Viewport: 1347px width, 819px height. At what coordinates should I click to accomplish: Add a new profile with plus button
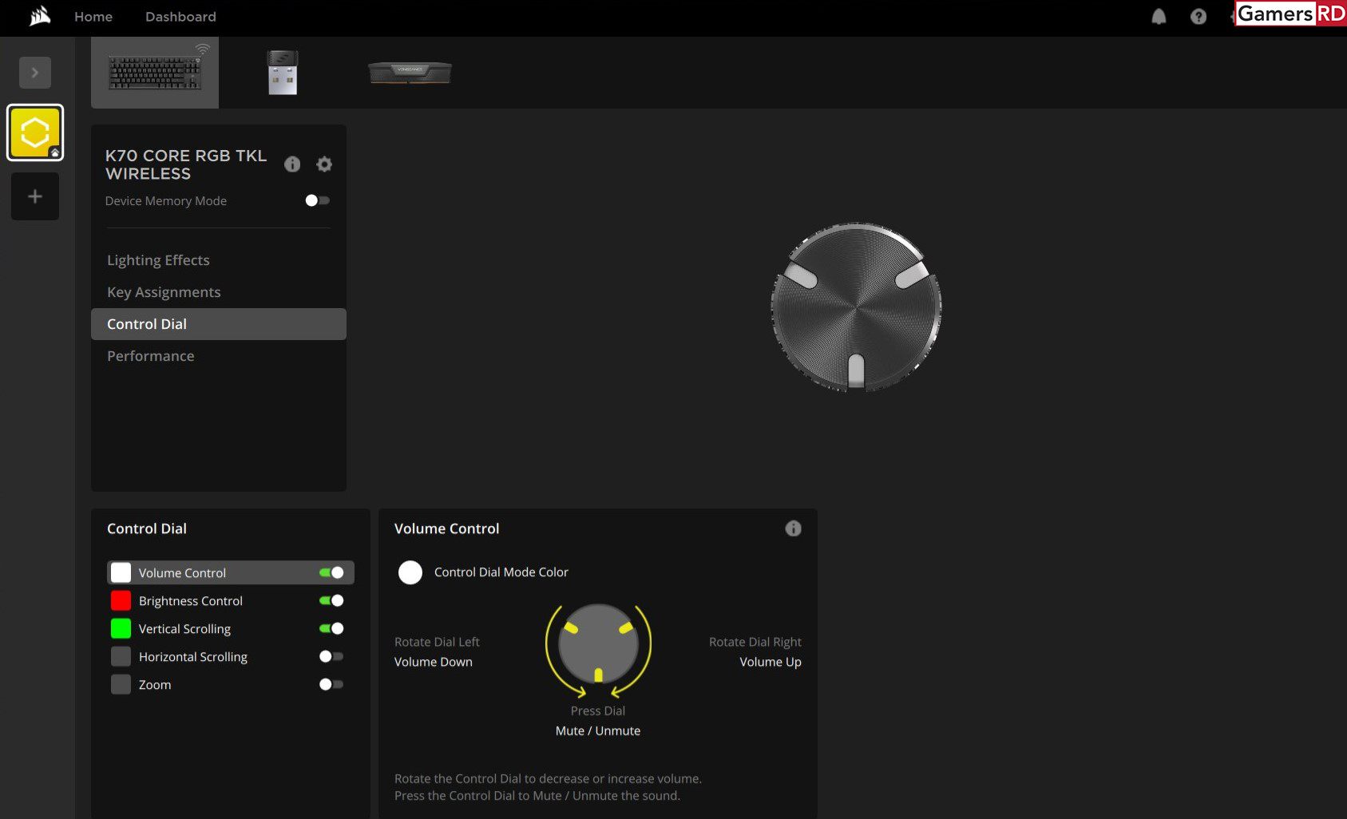coord(35,196)
